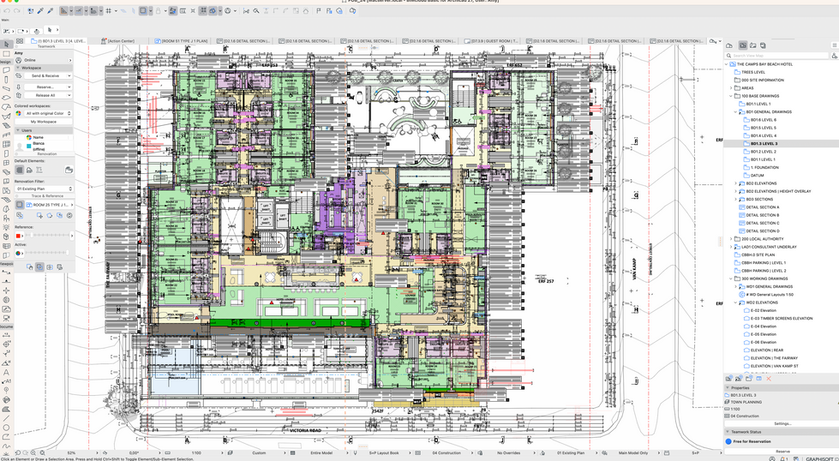Expand the AREAS folder
Screen dimensions: 839x461
pyautogui.click(x=731, y=87)
